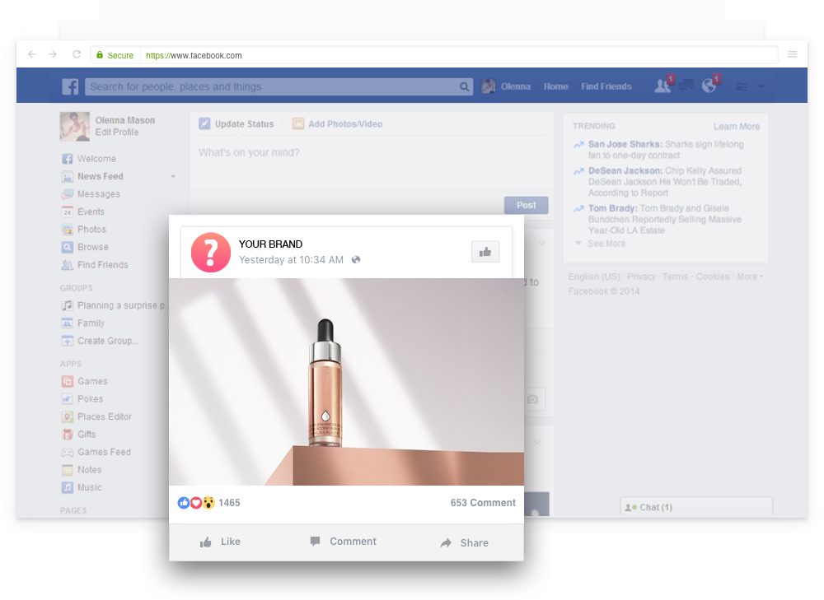Click Privacy footer link
This screenshot has height=600, width=824.
click(x=641, y=277)
